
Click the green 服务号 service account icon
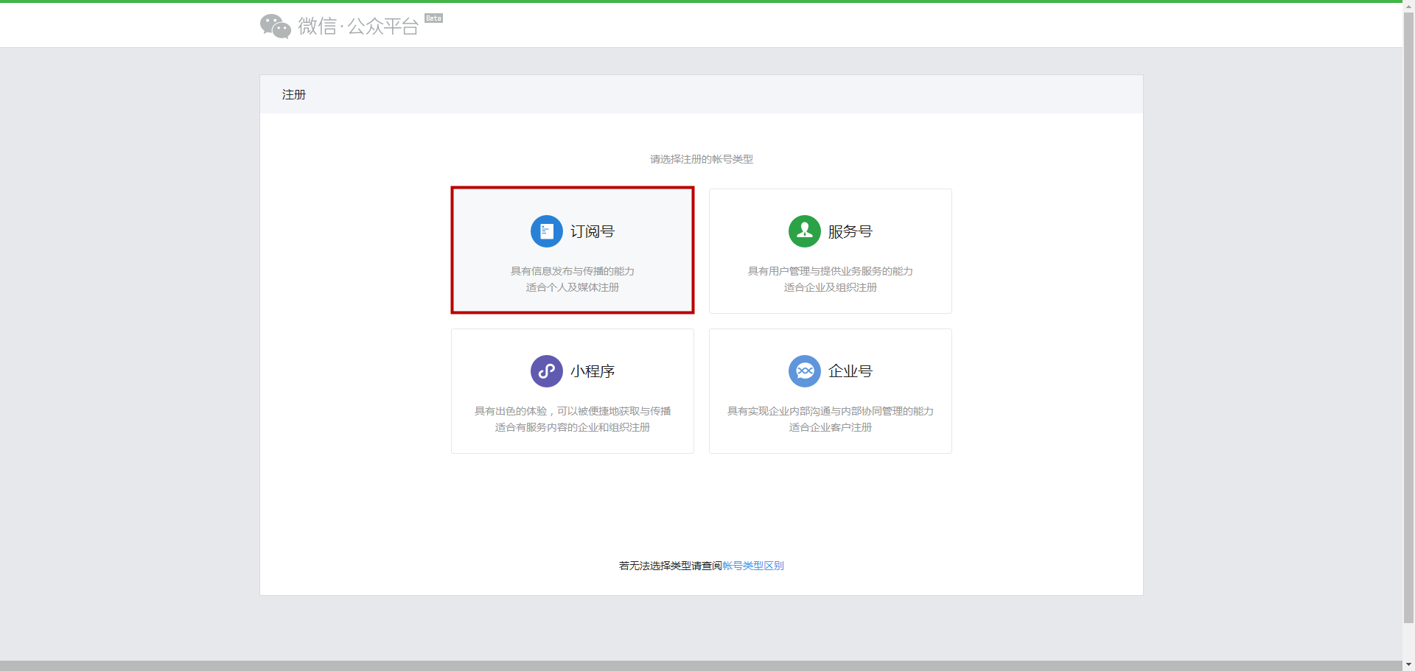[804, 231]
